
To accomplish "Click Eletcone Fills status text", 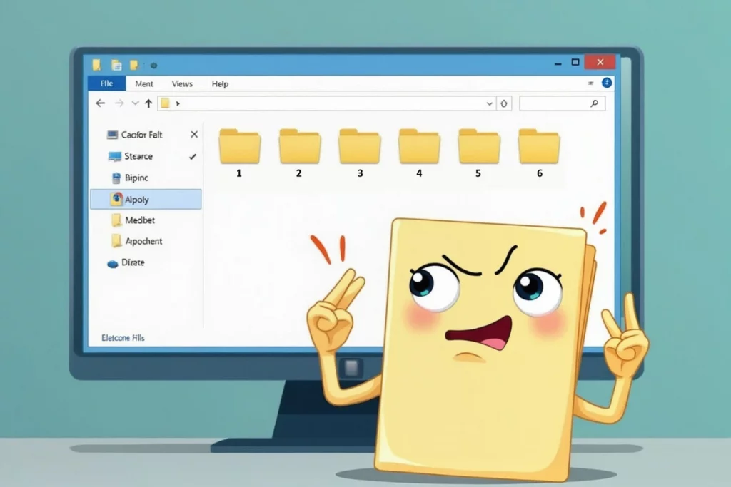I will [123, 337].
